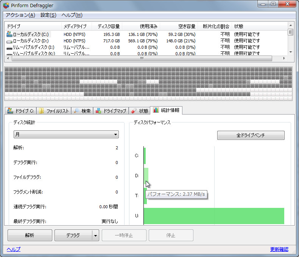Screen dimensions: 299x257
Task: Click the C: performance bar
Action: [145, 156]
